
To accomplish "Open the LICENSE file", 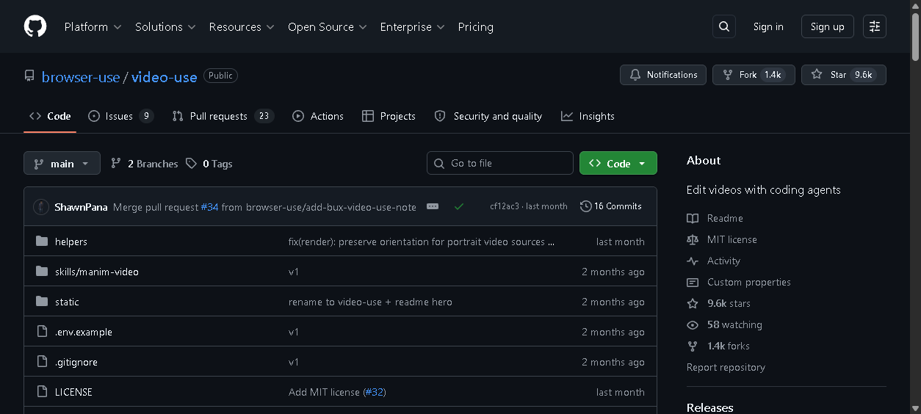I will click(x=73, y=392).
